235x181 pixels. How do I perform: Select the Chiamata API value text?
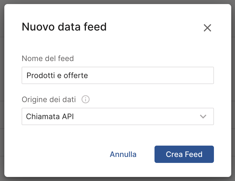[x=50, y=116]
